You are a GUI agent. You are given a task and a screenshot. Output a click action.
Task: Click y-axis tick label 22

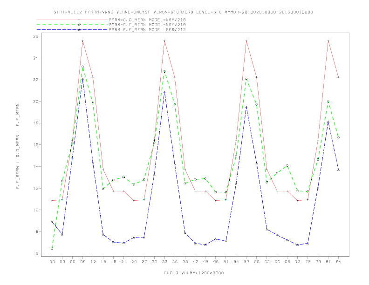tap(35, 80)
